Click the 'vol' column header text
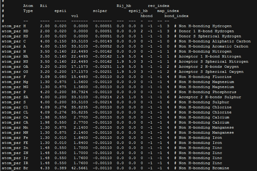This screenshot has width=257, height=171. 75,16
